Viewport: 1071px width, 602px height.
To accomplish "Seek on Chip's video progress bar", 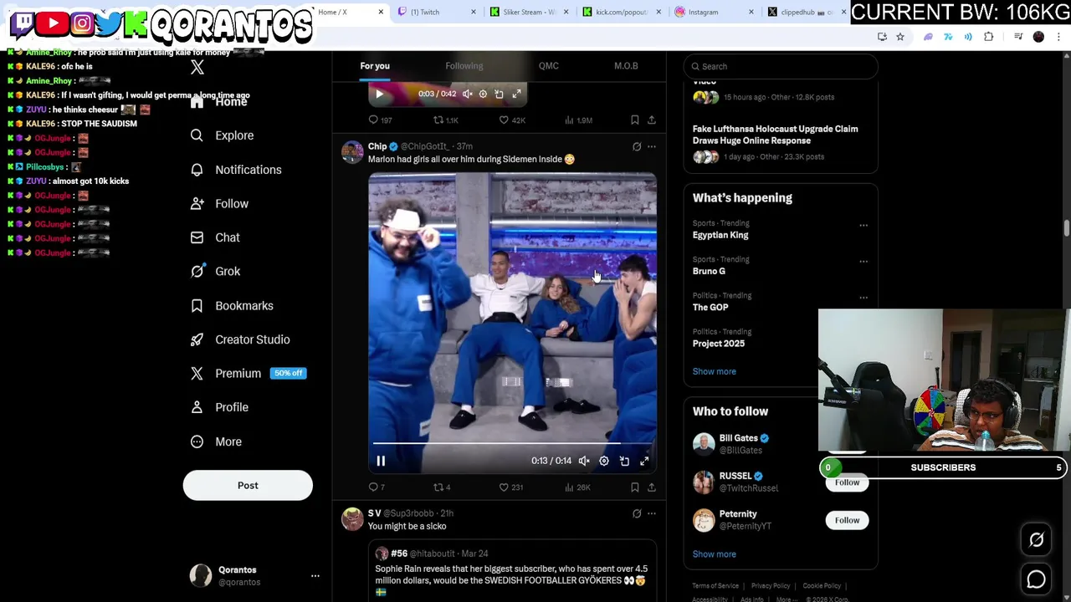I will pyautogui.click(x=512, y=443).
